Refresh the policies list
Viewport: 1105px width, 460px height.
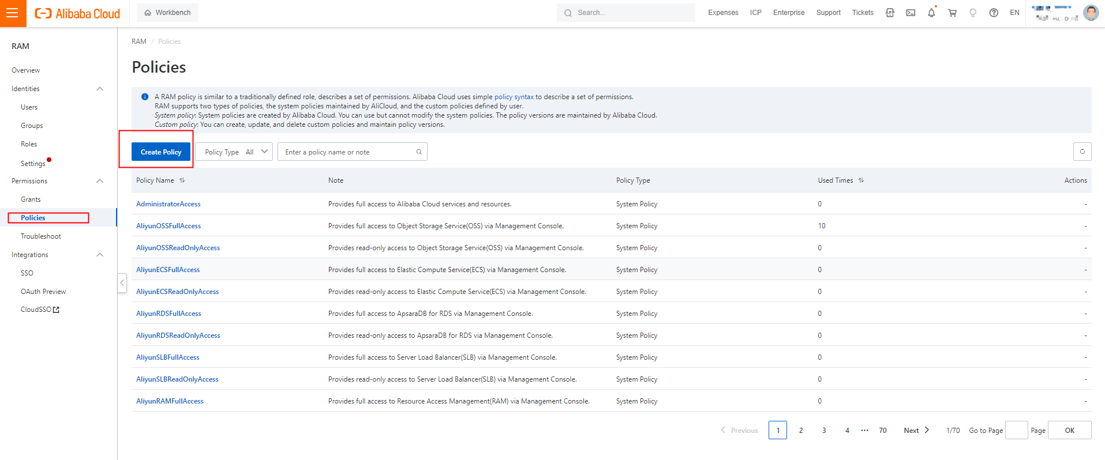[x=1082, y=152]
